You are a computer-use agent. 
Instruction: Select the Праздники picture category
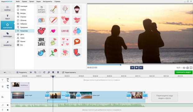tap(25, 27)
